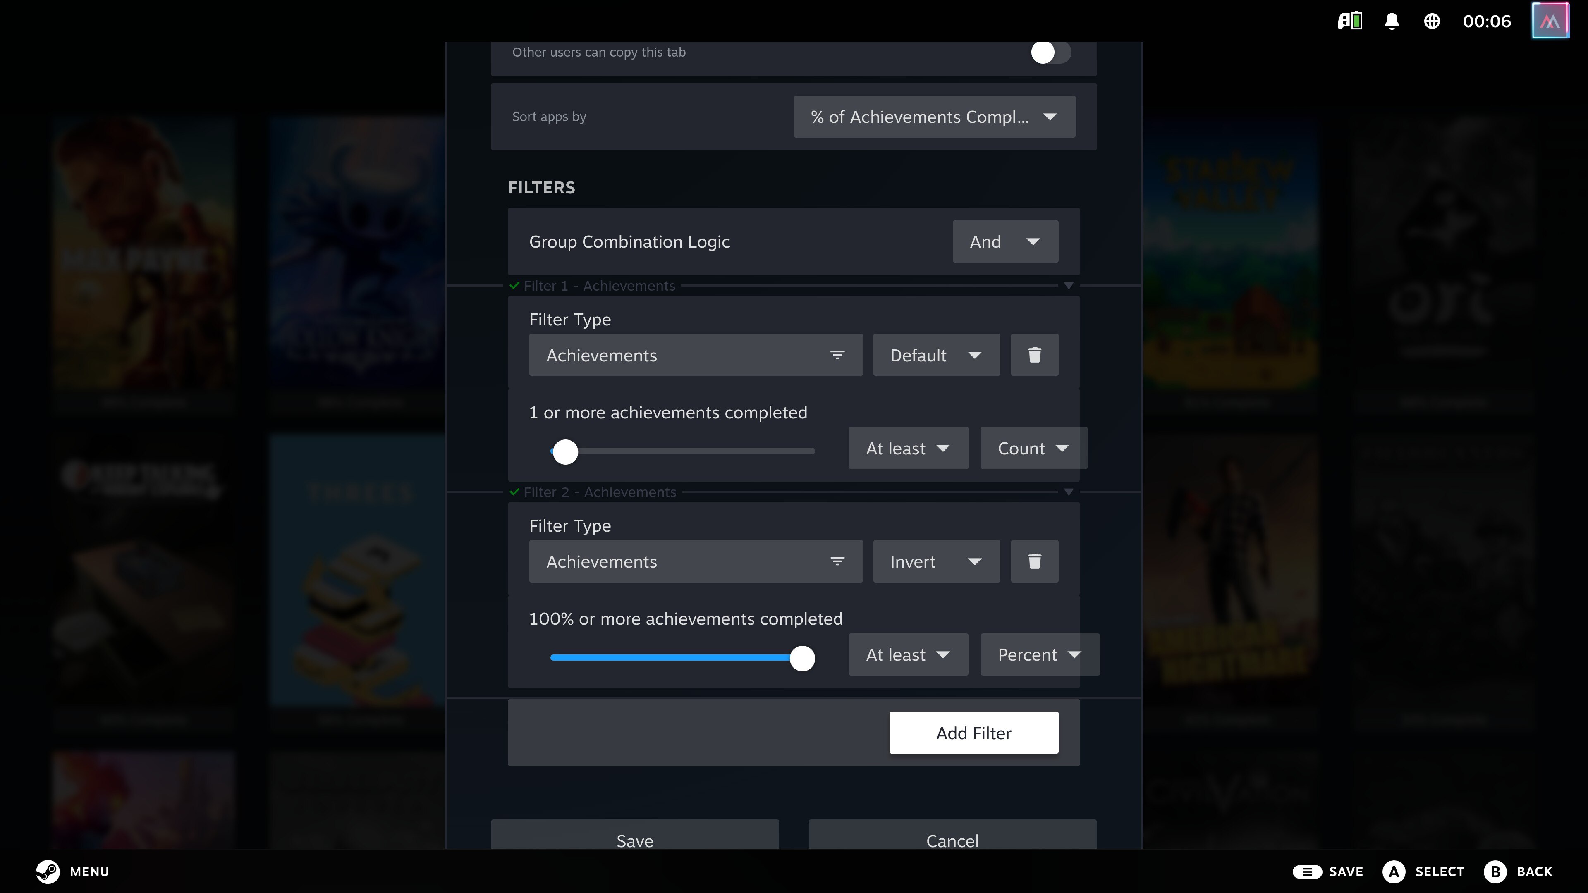This screenshot has width=1588, height=893.
Task: Open Filter 2 'Invert' mode dropdown
Action: (936, 561)
